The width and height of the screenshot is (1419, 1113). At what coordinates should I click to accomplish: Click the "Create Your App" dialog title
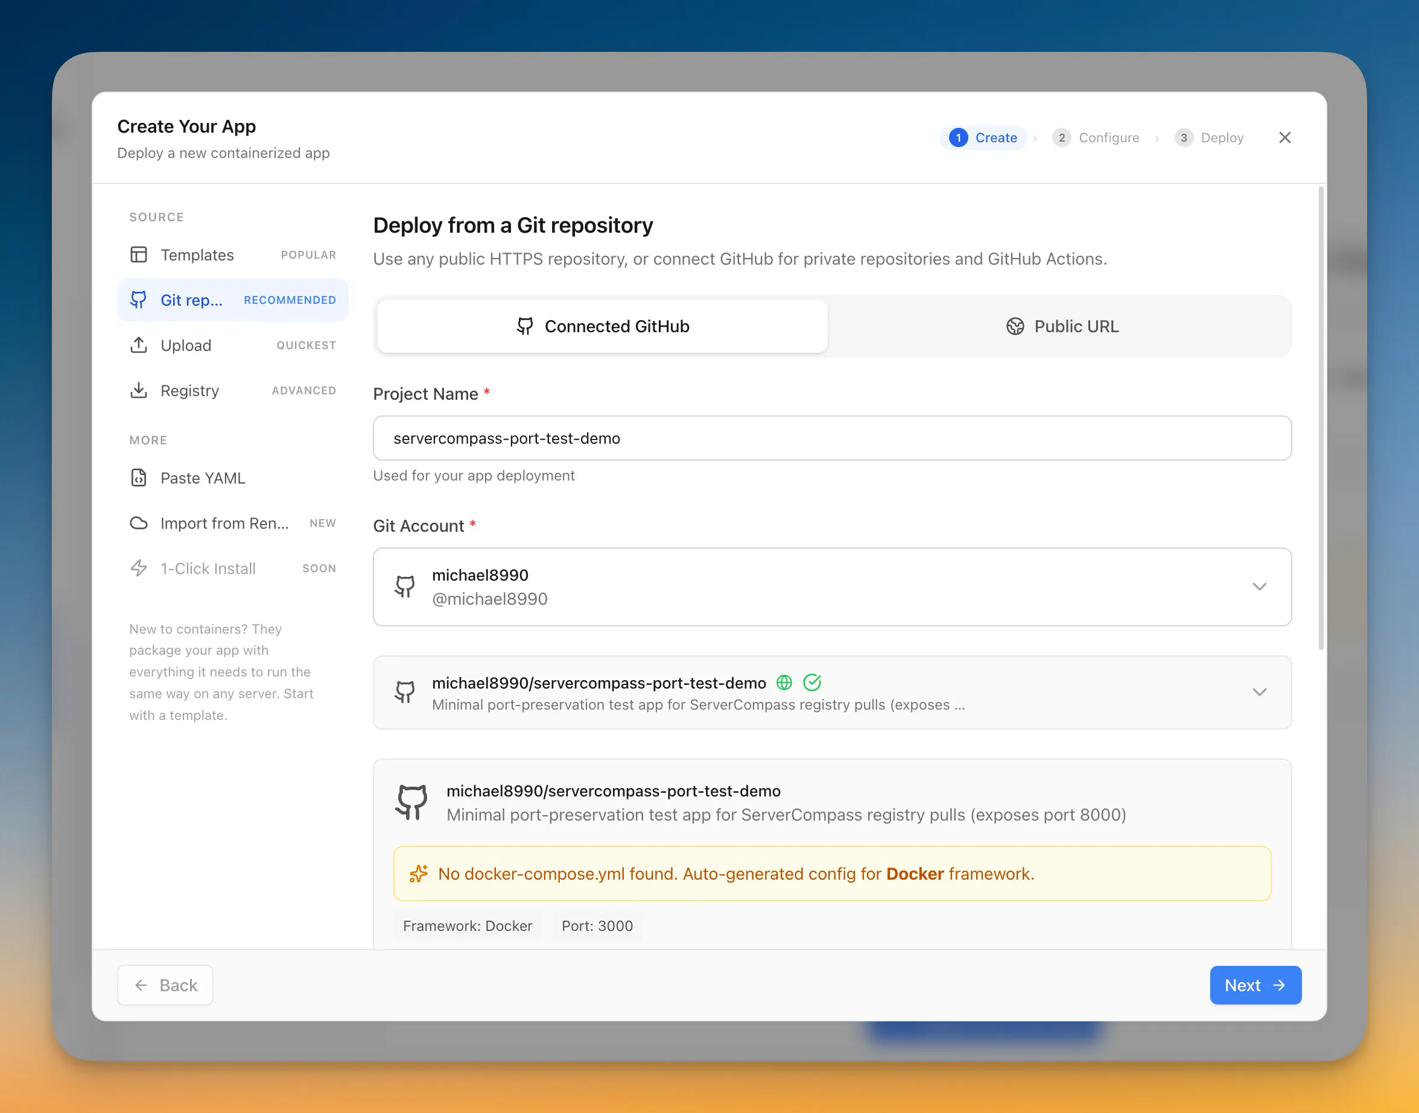click(x=186, y=127)
